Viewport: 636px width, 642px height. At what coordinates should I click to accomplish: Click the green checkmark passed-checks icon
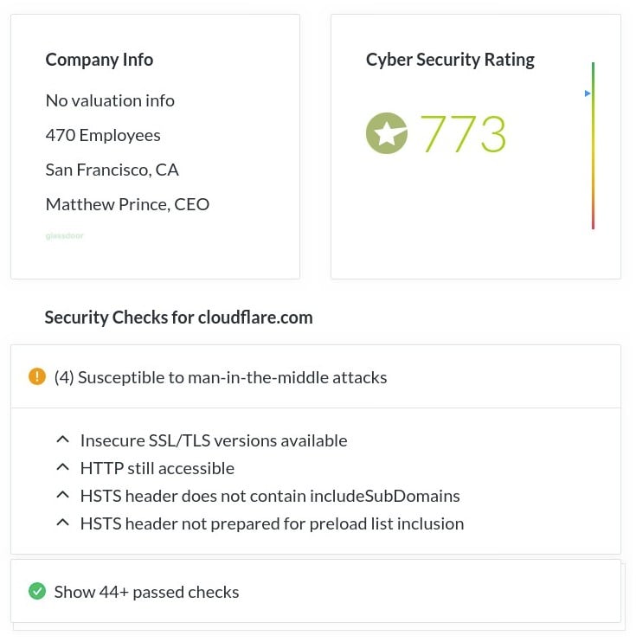click(37, 591)
